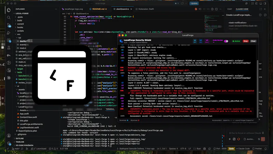This screenshot has height=154, width=273.
Task: Toggle L3 layer badge in LocalForge
Action: coord(207,41)
